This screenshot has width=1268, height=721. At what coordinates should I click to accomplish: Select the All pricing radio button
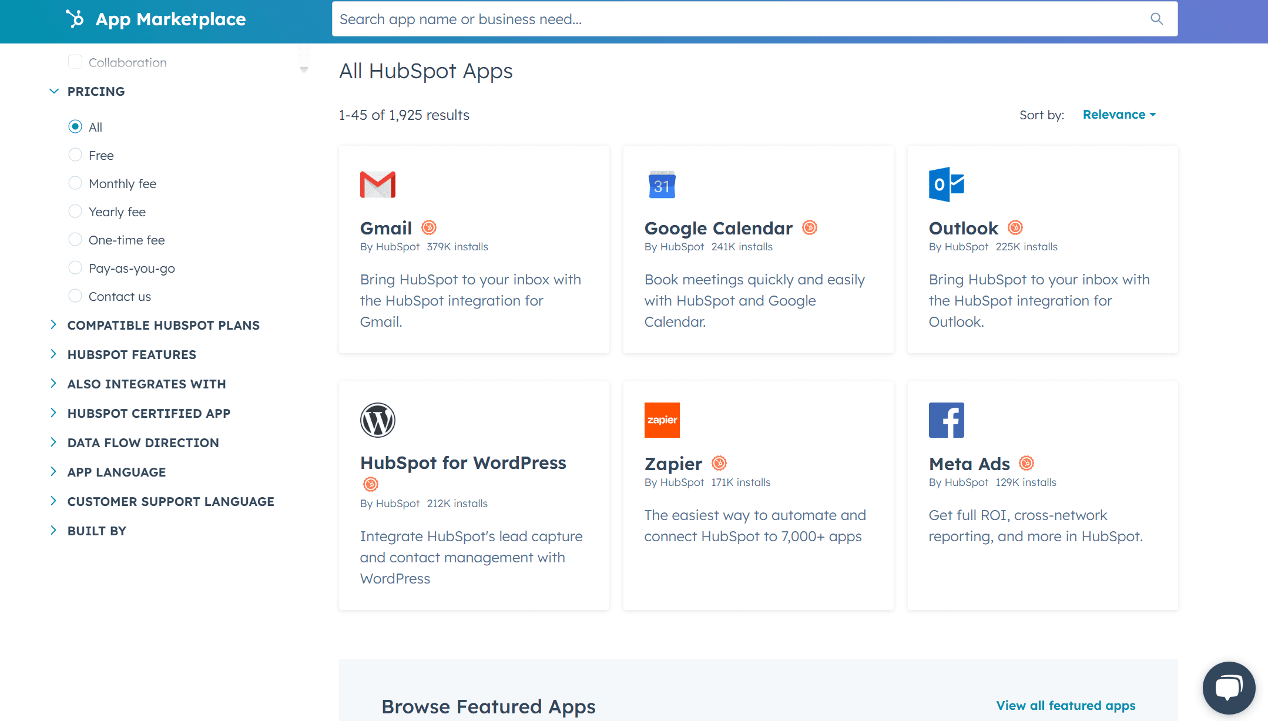[75, 126]
